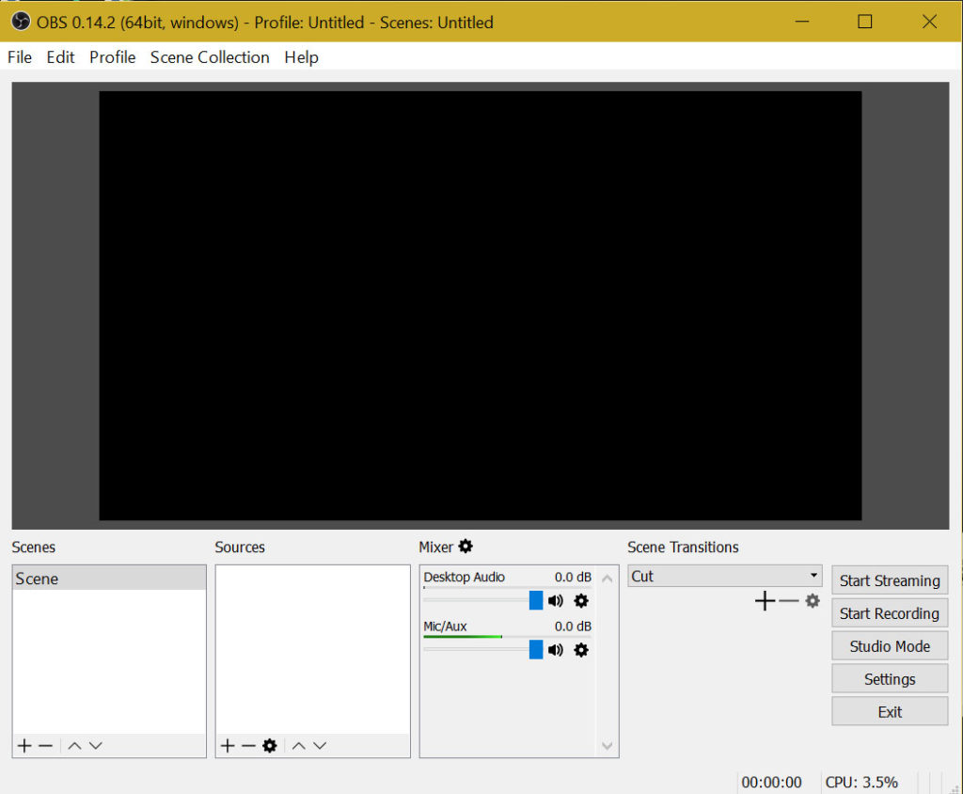This screenshot has height=794, width=963.
Task: Mute the Desktop Audio channel
Action: click(x=556, y=600)
